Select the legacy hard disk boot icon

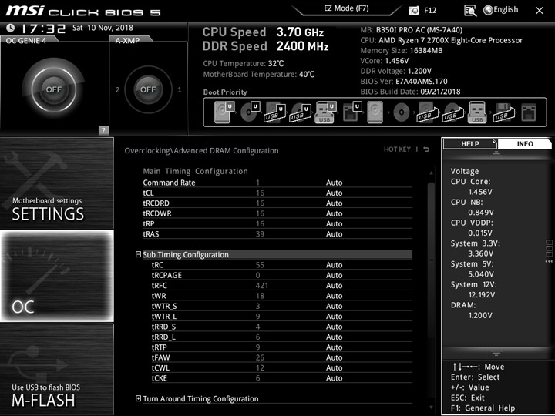pyautogui.click(x=375, y=112)
